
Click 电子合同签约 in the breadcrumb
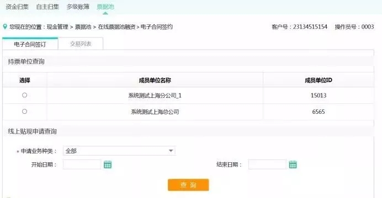(157, 27)
